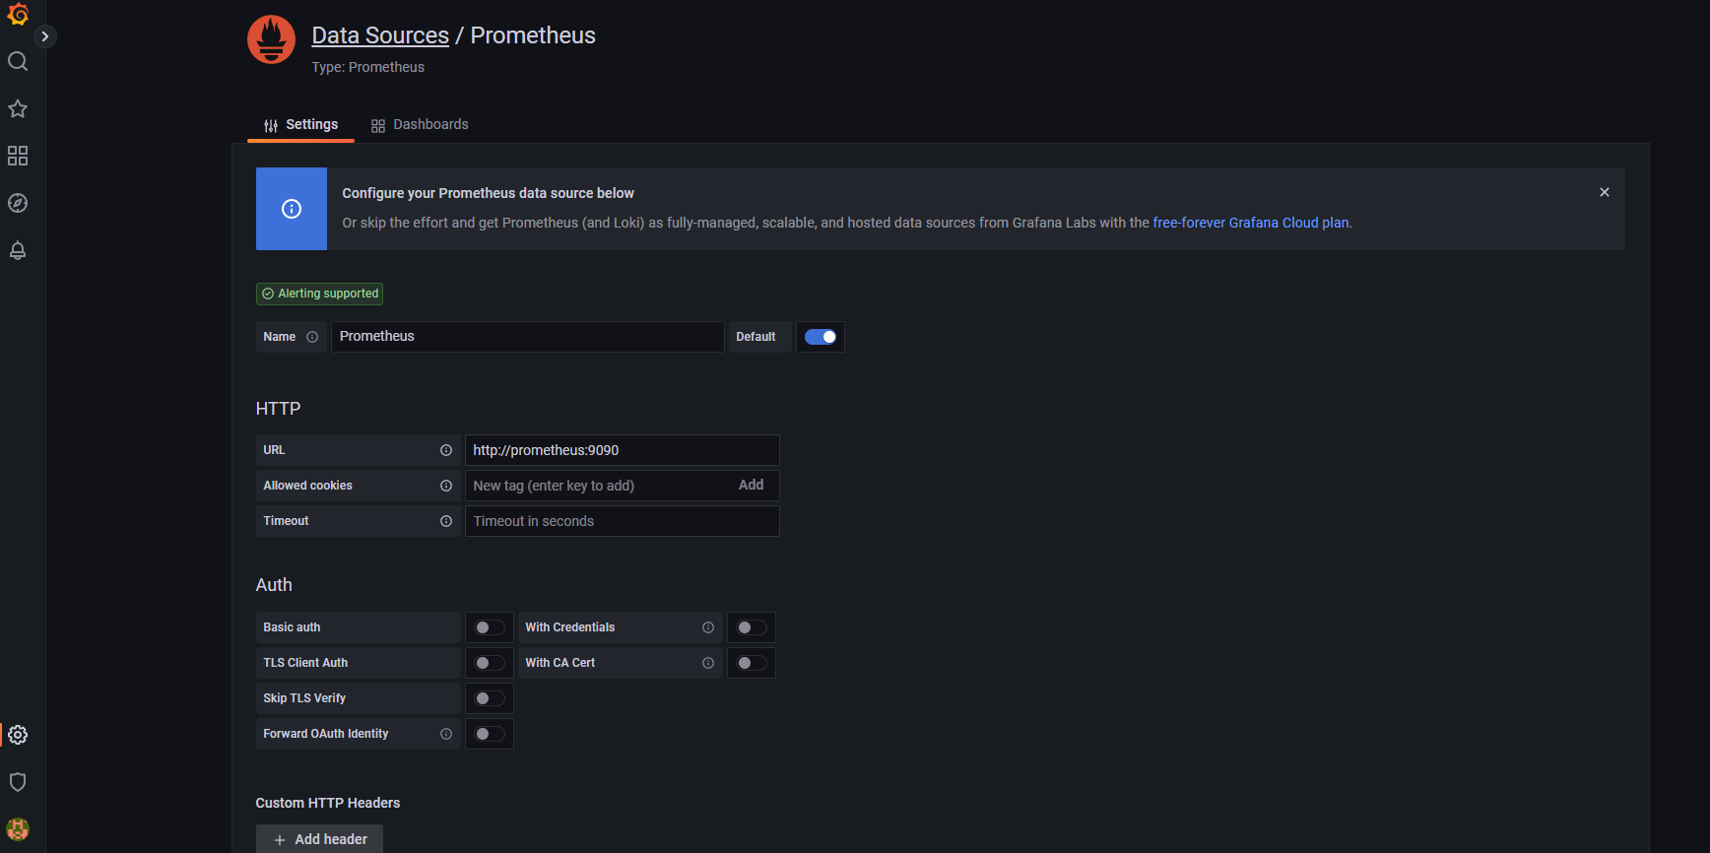Open Alerting bell icon

pyautogui.click(x=18, y=250)
